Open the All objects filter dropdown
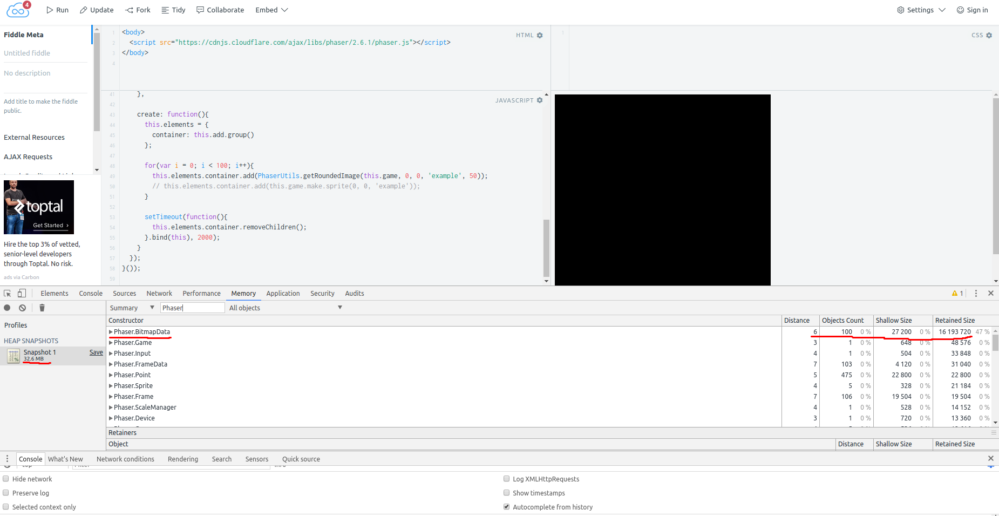This screenshot has width=999, height=516. point(286,308)
